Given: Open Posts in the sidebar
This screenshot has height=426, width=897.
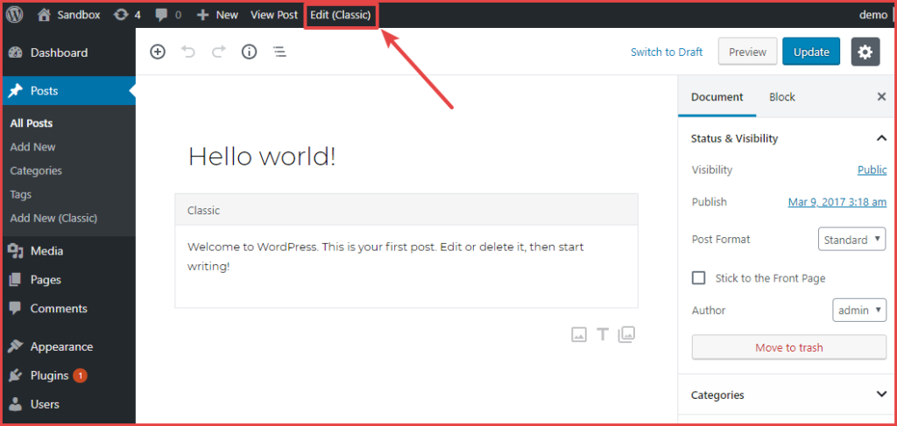Looking at the screenshot, I should 68,91.
